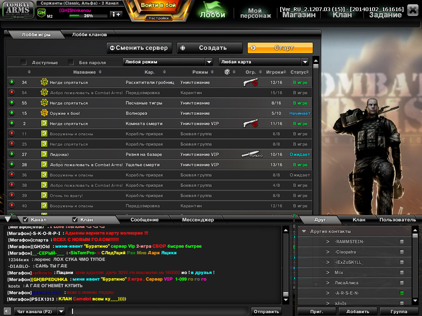Click red status dot of room 11

[12, 133]
